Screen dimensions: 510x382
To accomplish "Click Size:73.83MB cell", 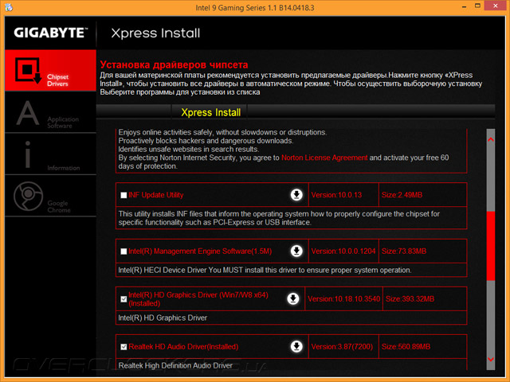I will pyautogui.click(x=423, y=251).
